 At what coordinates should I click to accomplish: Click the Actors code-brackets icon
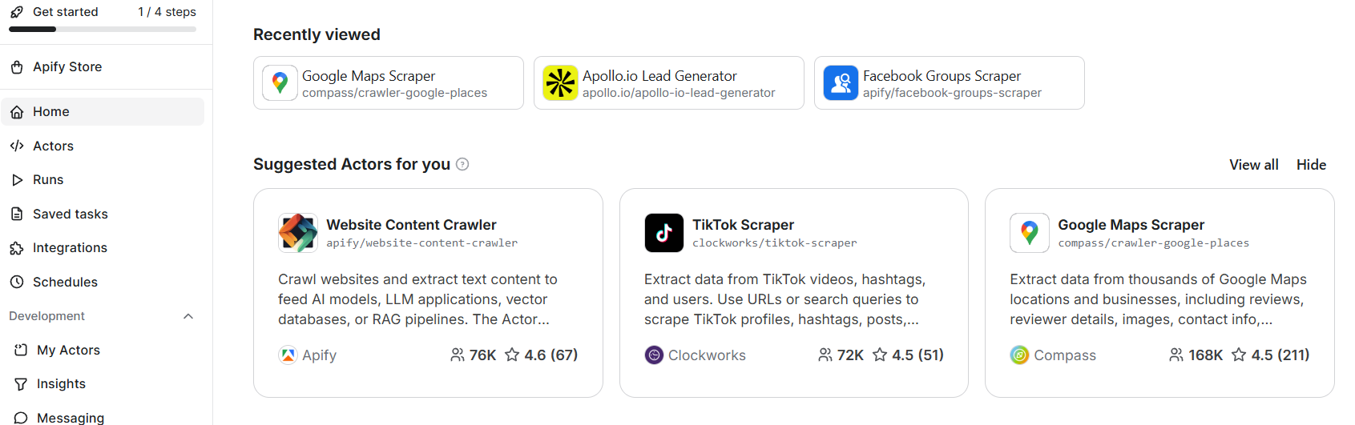17,146
